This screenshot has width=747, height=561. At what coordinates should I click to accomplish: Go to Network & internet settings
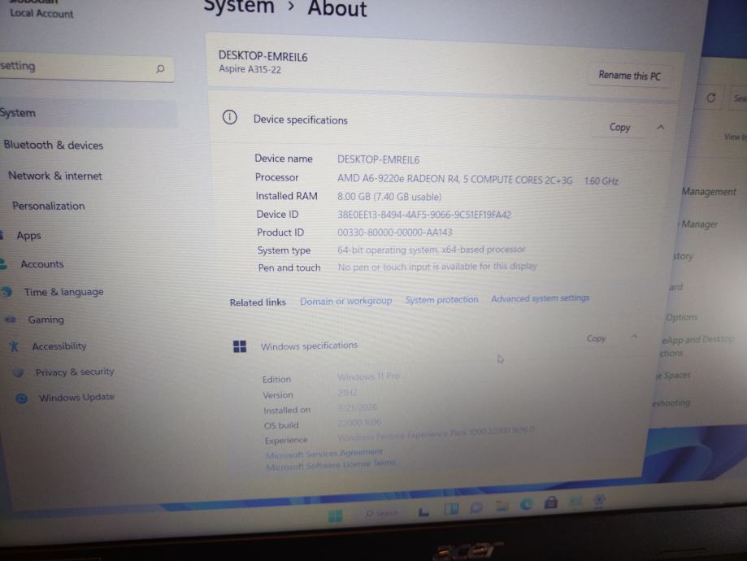pyautogui.click(x=54, y=176)
